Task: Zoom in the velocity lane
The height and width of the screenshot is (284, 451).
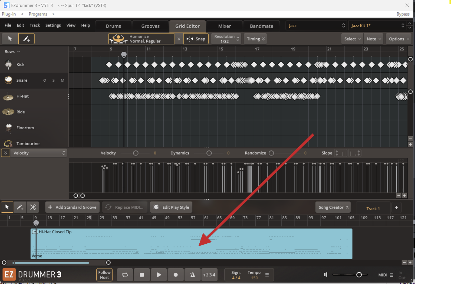Action: pos(404,196)
